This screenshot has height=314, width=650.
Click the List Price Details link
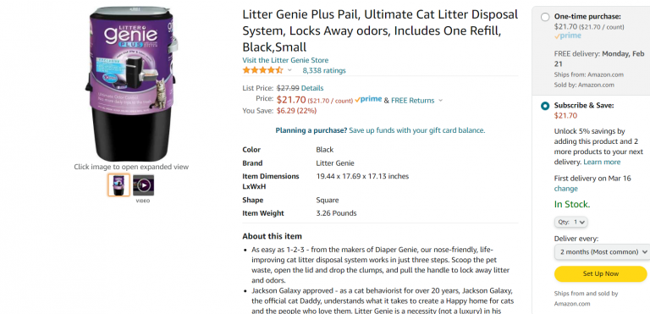click(312, 88)
